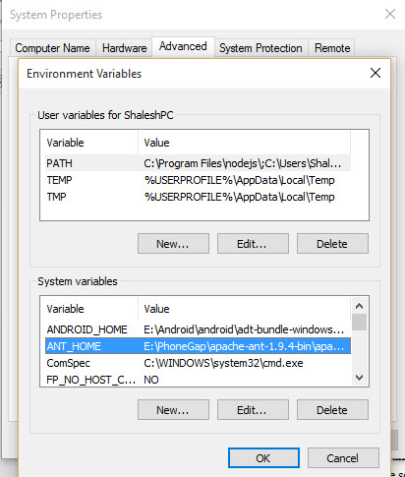Click the system variables scrollbar thumb
Viewport: 405px width, 477px height.
click(x=360, y=323)
